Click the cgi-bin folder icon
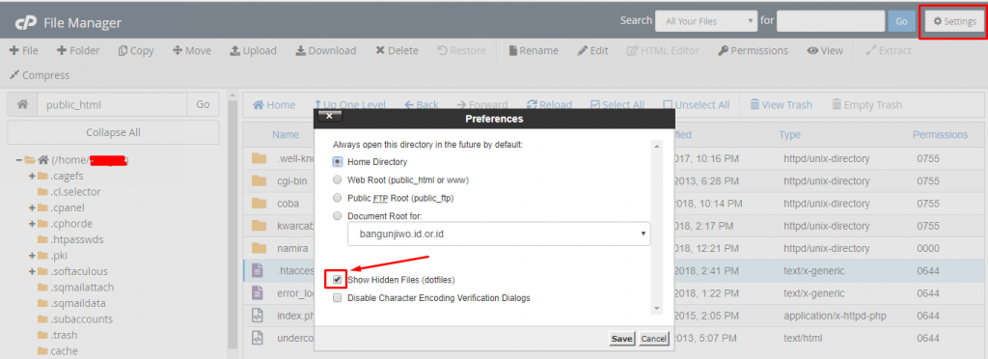The height and width of the screenshot is (359, 988). point(259,180)
